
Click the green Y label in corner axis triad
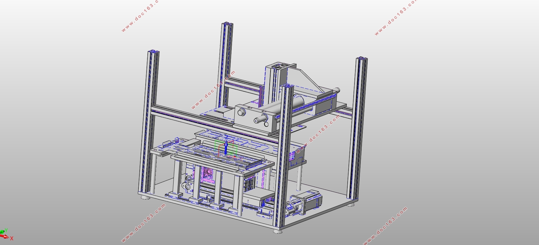(6, 230)
